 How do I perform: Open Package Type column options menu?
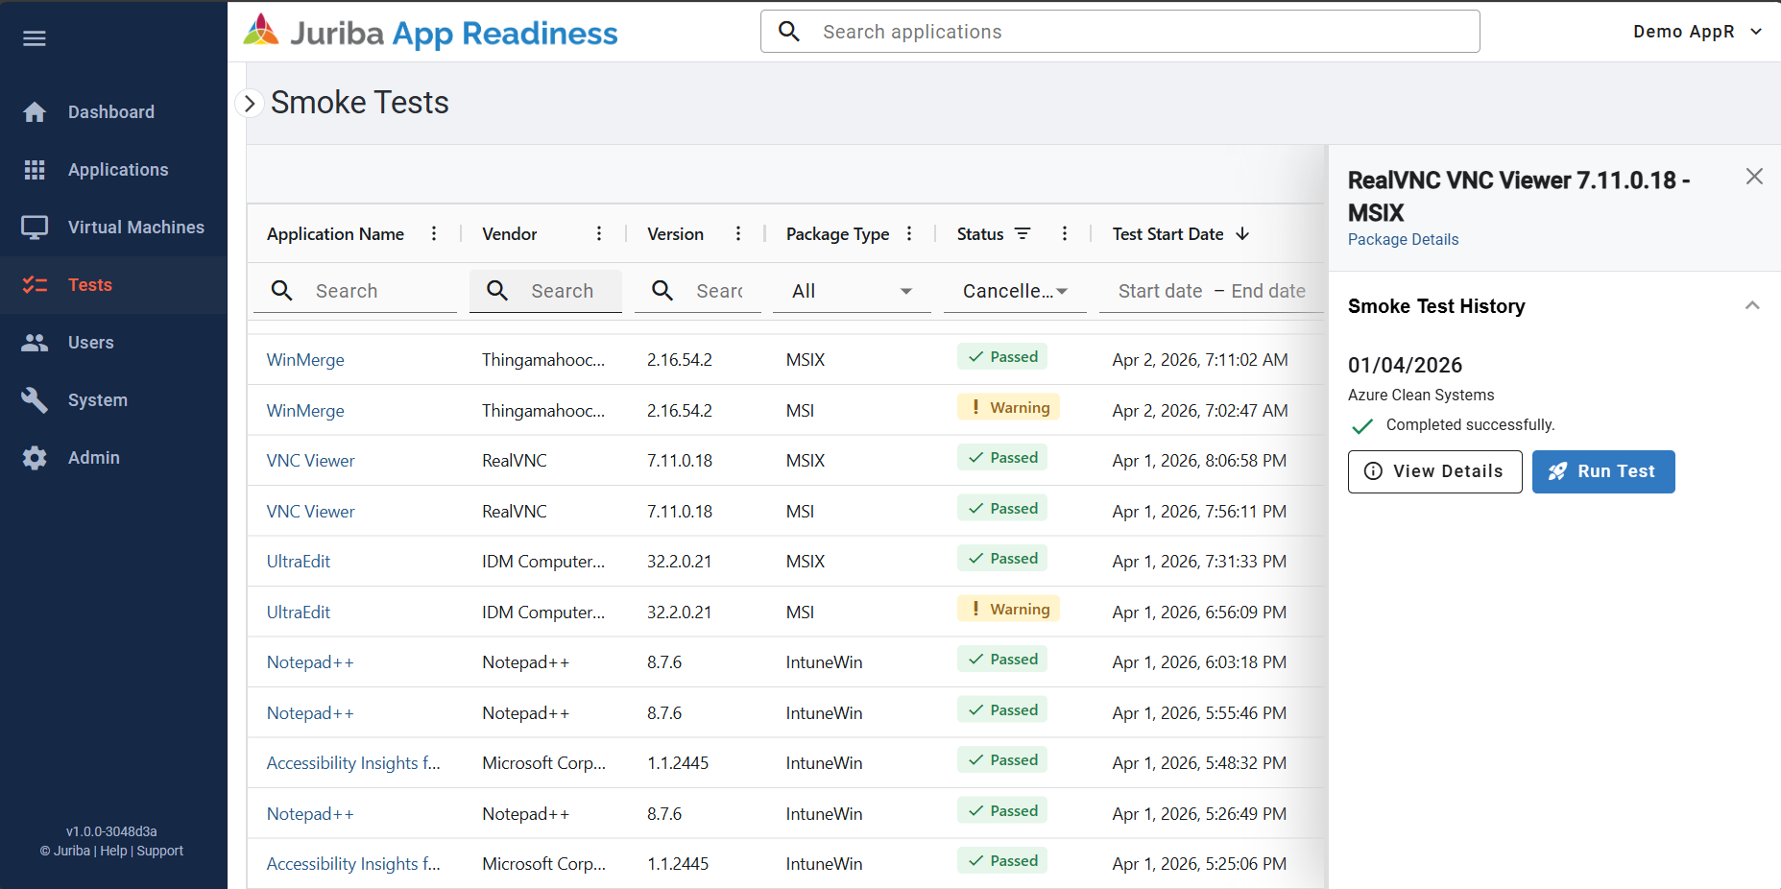(x=909, y=234)
